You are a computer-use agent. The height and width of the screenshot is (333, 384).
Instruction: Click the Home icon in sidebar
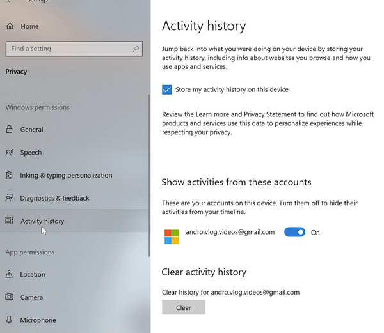click(x=9, y=26)
